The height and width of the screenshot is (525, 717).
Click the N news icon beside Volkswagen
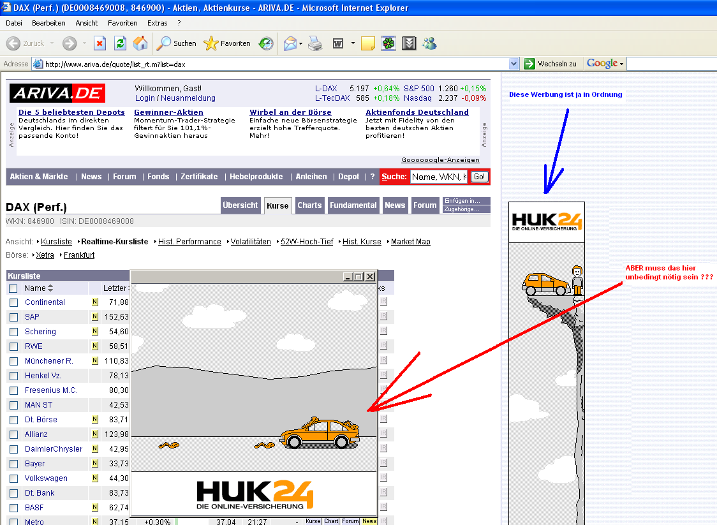[94, 477]
